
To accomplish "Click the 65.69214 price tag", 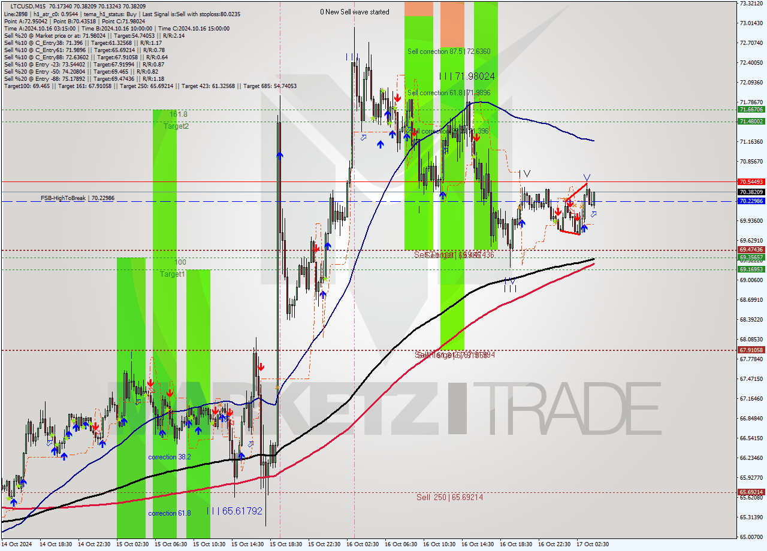I will tap(751, 492).
